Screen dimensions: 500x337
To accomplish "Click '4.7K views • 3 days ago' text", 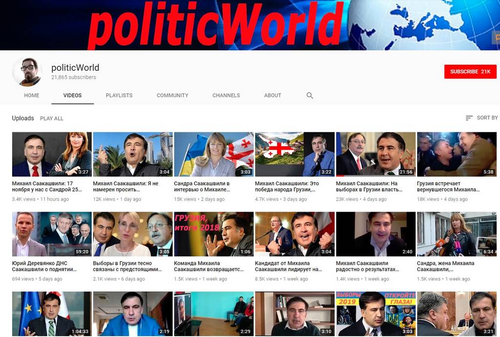I will (x=281, y=199).
